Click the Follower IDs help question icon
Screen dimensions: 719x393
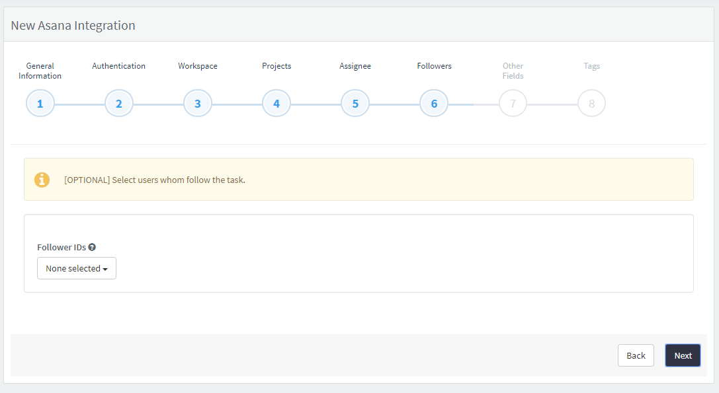coord(92,247)
